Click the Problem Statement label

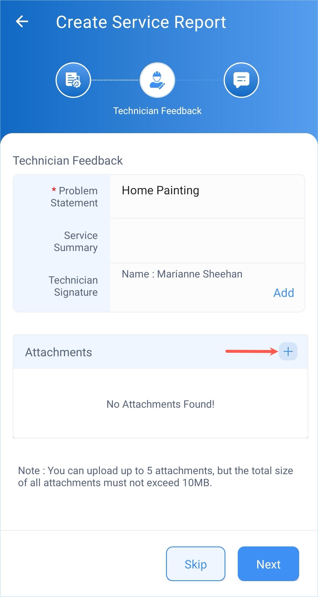coord(74,197)
